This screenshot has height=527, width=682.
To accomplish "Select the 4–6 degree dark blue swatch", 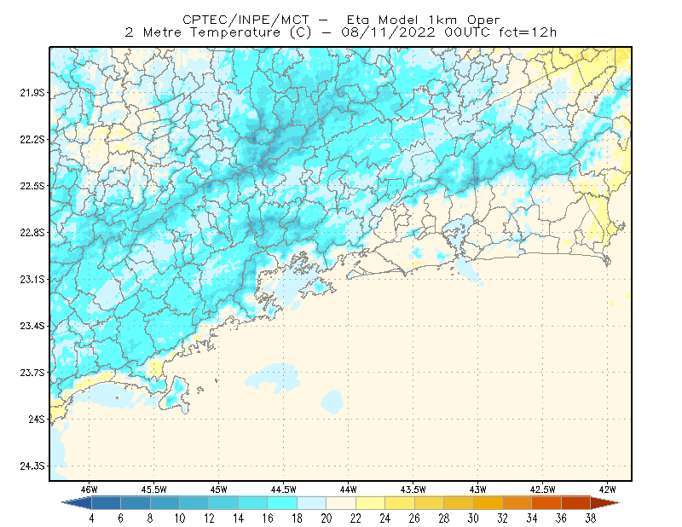I will [106, 503].
